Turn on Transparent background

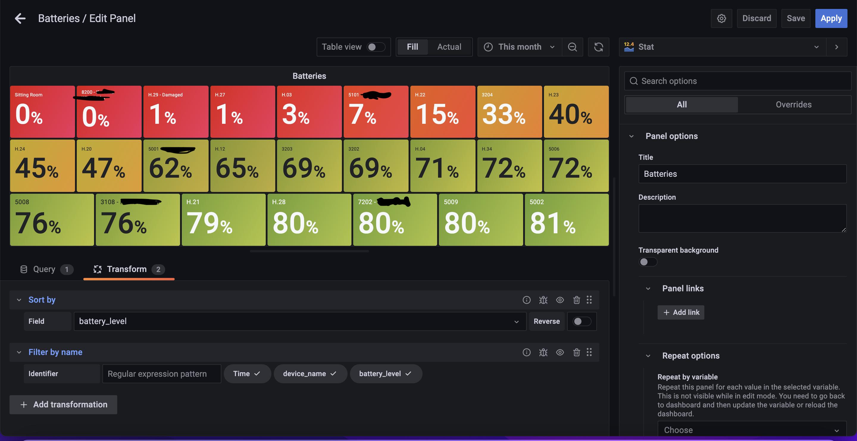(x=648, y=262)
